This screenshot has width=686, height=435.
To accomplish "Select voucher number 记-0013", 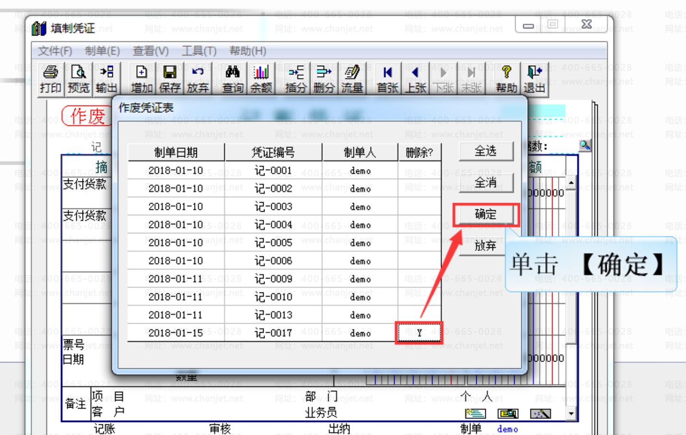I will coord(273,315).
